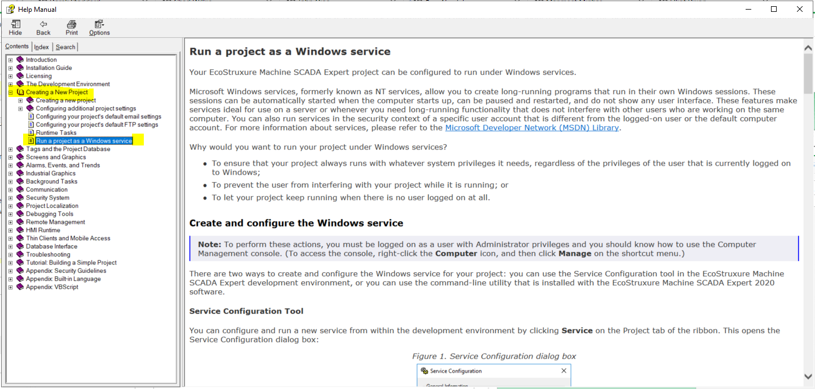Expand the Remote Management node

point(10,222)
